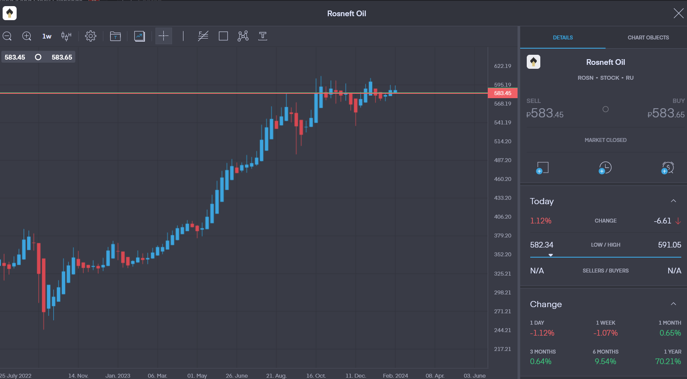
Task: Open the chart templates folder icon
Action: coord(115,36)
